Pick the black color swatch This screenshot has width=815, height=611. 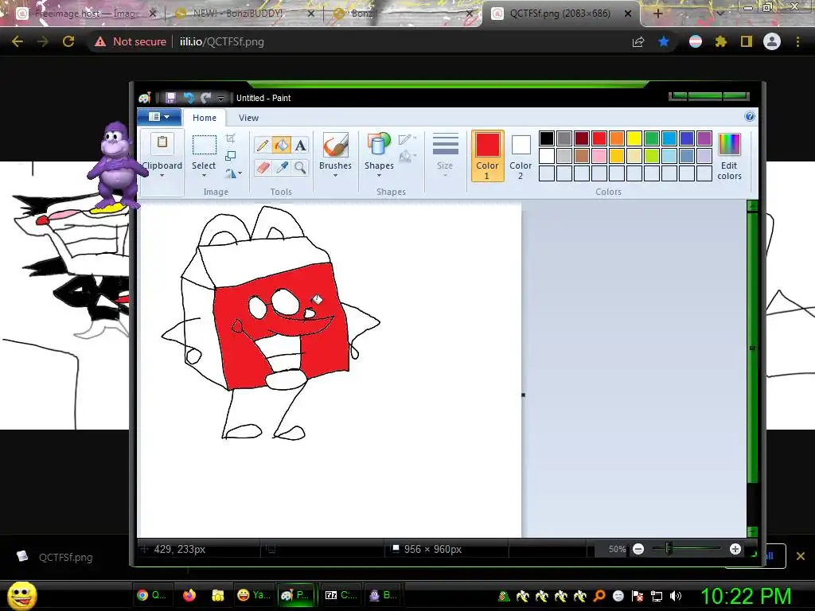click(546, 138)
